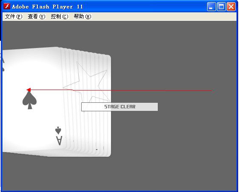The height and width of the screenshot is (192, 239).
Task: Maximize the Flash Player window
Action: point(221,7)
